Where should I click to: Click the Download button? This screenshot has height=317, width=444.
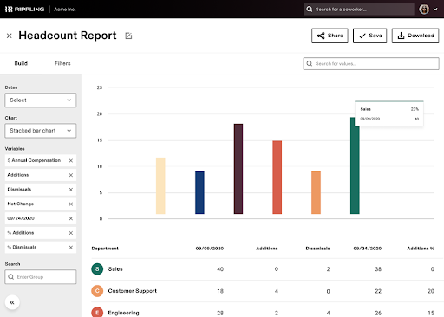[415, 36]
